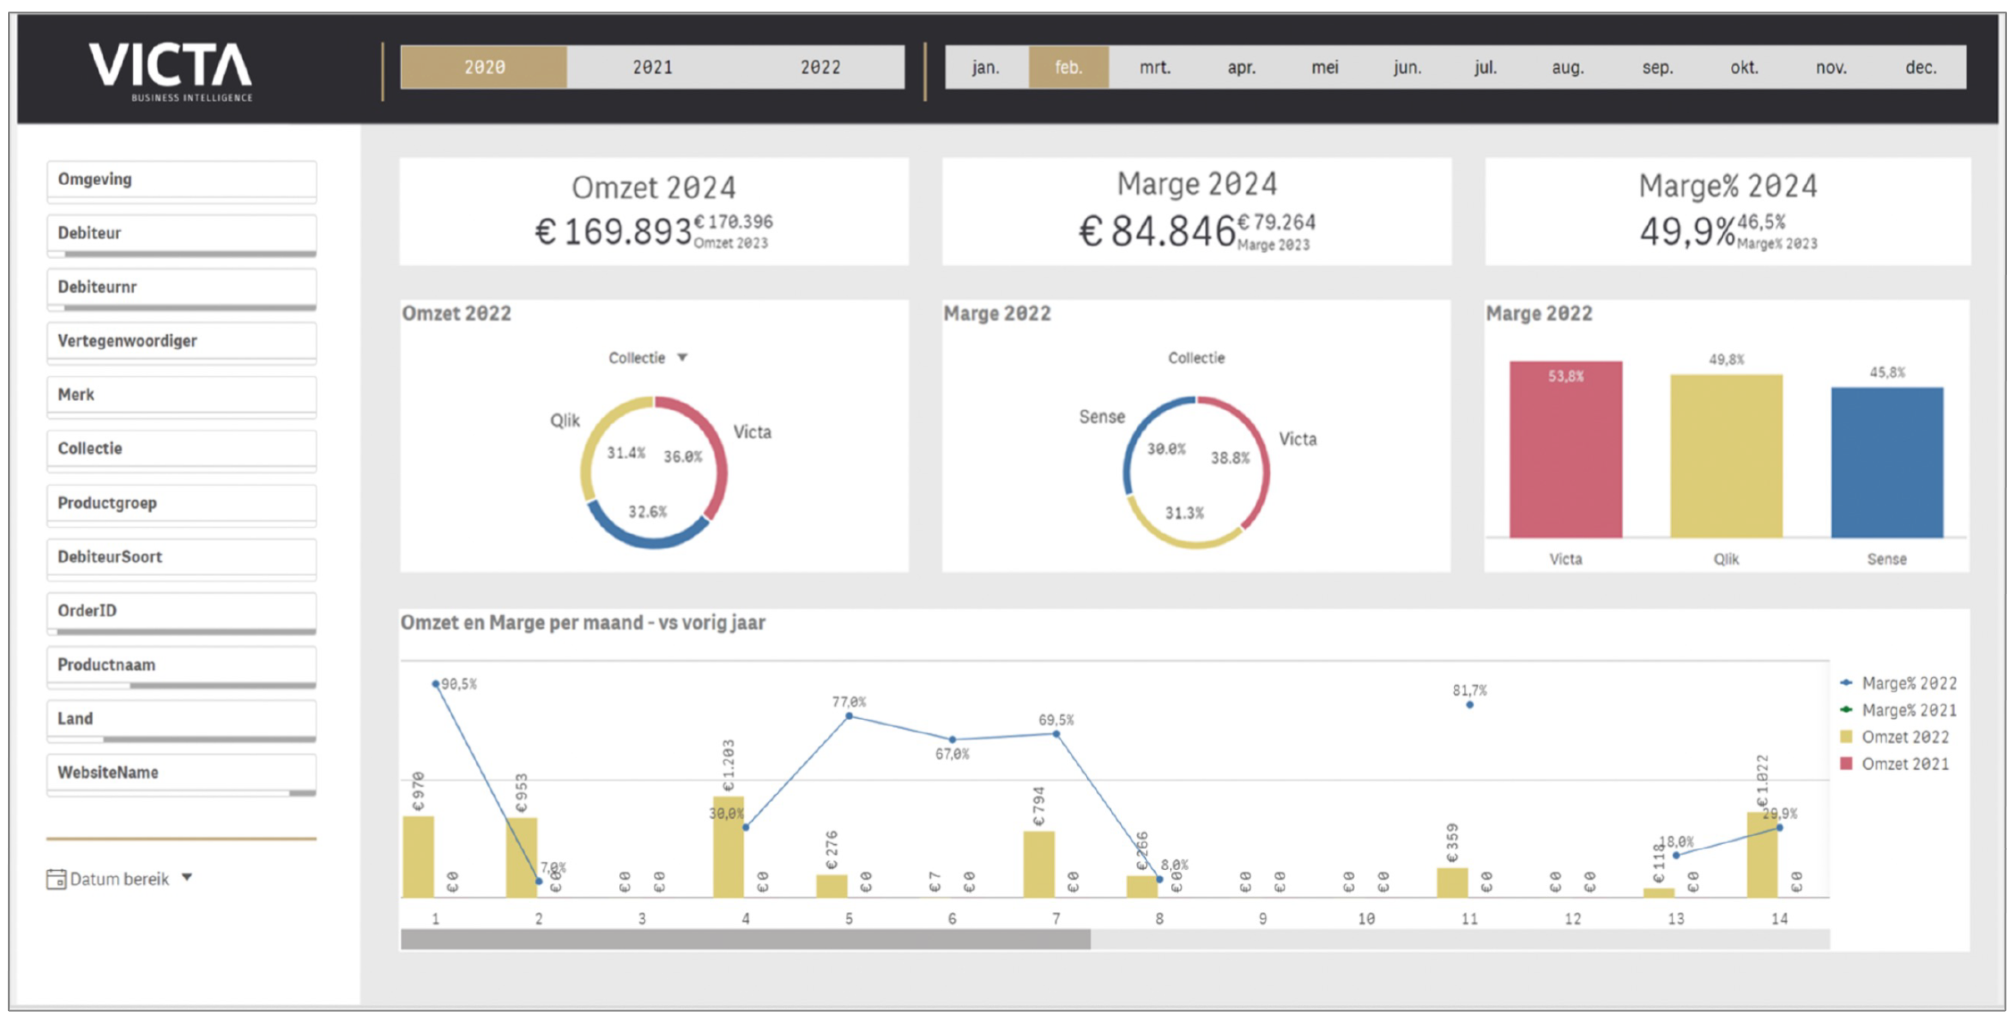The height and width of the screenshot is (1020, 2015).
Task: Toggle Omzet 2021 legend entry
Action: 1894,764
